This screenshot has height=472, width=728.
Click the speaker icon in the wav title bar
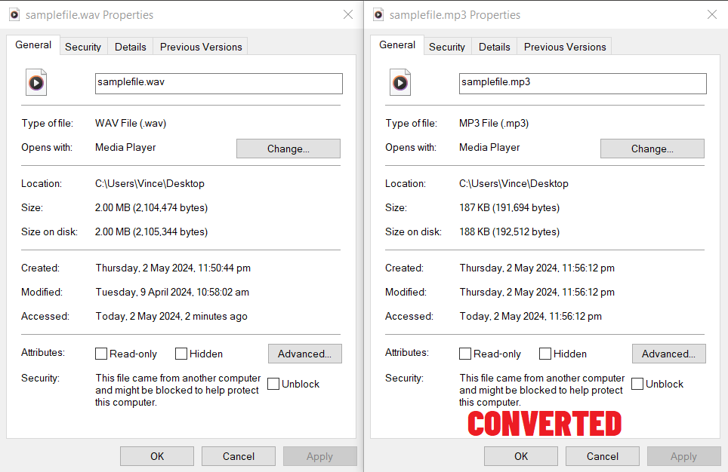(x=13, y=14)
